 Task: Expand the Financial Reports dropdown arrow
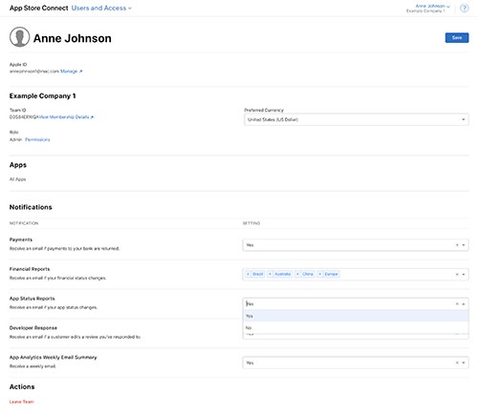464,274
